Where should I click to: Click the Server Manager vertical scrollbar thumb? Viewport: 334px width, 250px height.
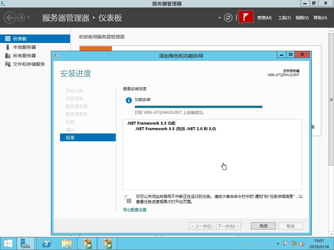click(x=331, y=100)
